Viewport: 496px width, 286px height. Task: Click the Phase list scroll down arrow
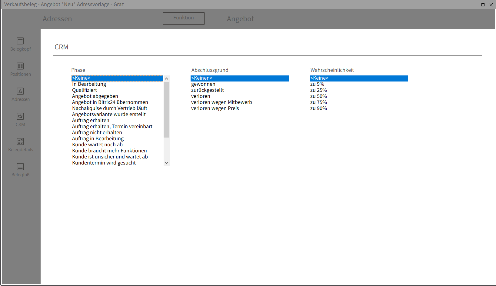point(166,163)
